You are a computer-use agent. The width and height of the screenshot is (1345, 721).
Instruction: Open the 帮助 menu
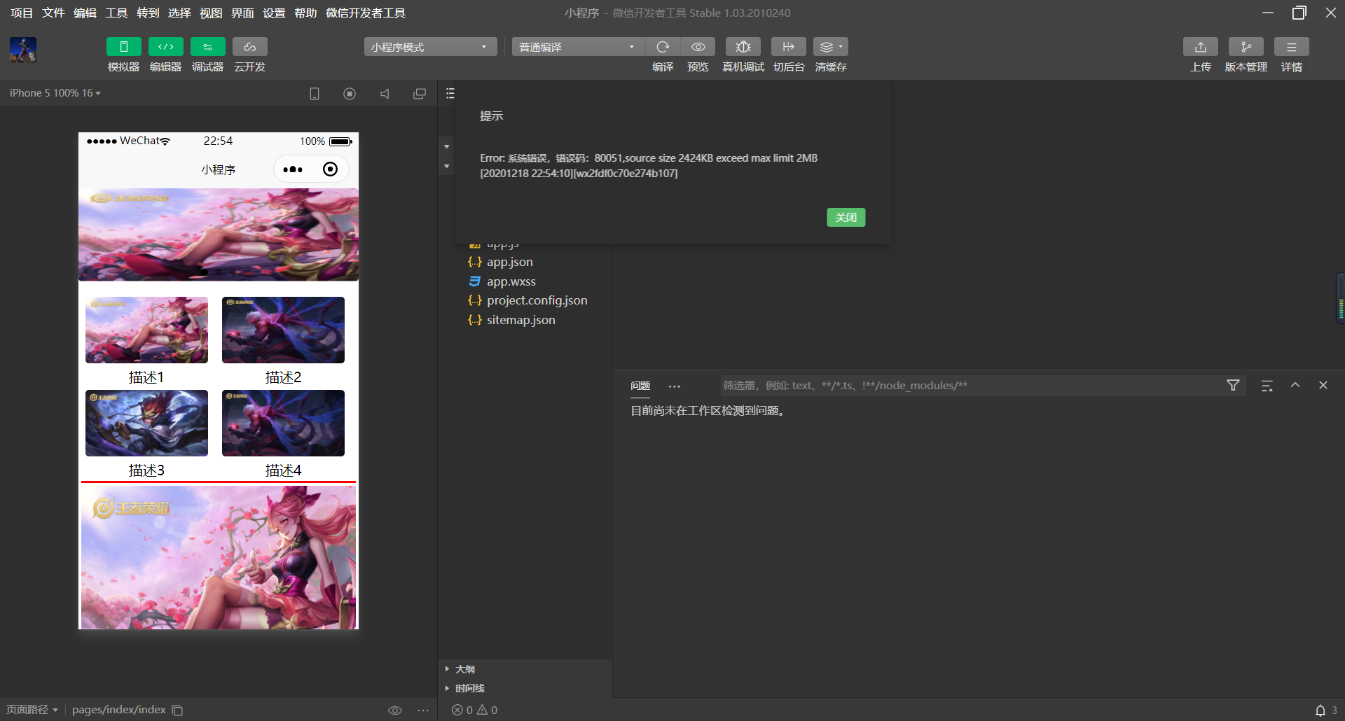pos(305,13)
